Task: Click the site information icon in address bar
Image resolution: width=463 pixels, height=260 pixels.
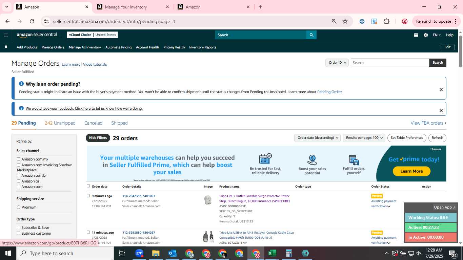Action: point(46,21)
